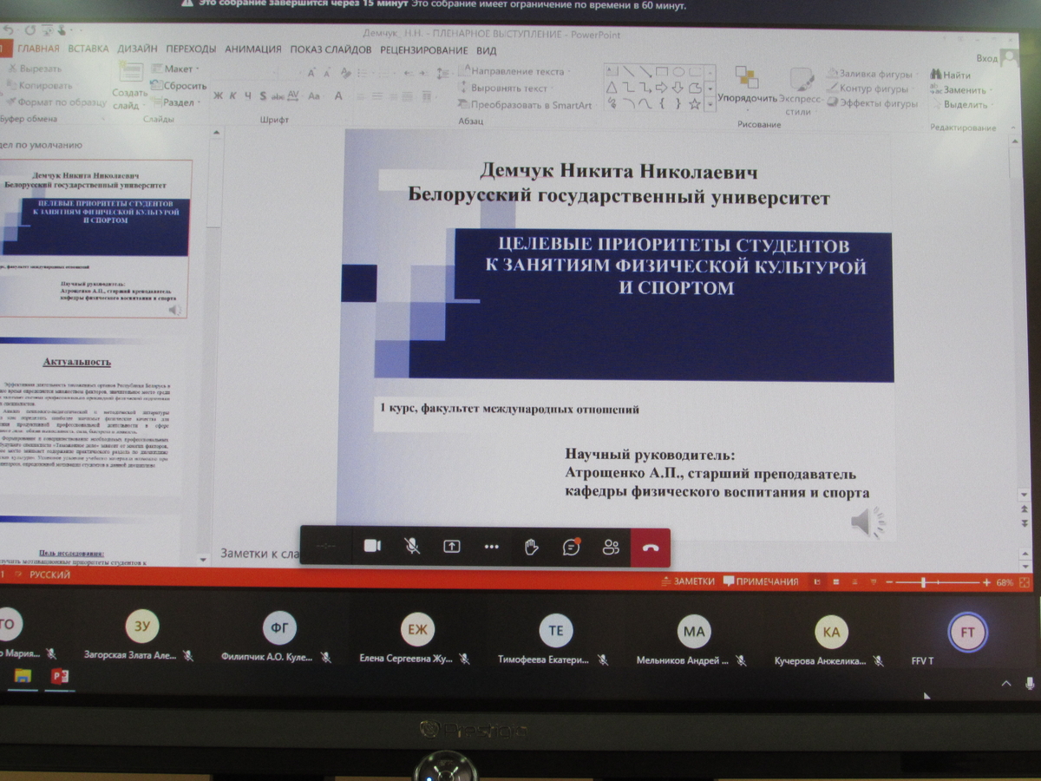Image resolution: width=1041 pixels, height=781 pixels.
Task: Expand the shapes gallery with More arrow
Action: coord(710,104)
